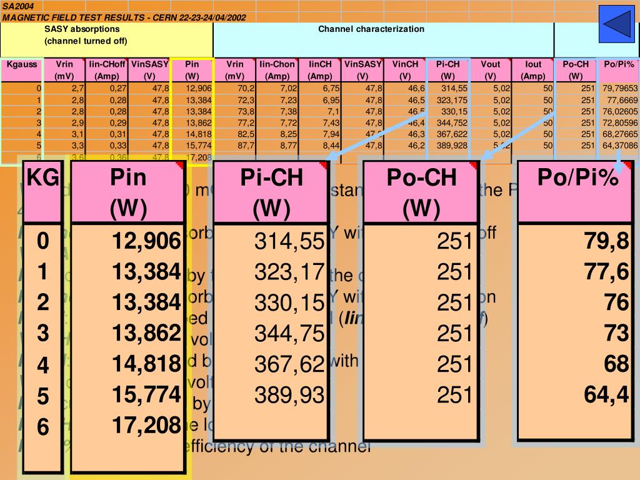Screen dimensions: 640x480
Task: Select the 'VinCH (V)' column header
Action: click(405, 70)
